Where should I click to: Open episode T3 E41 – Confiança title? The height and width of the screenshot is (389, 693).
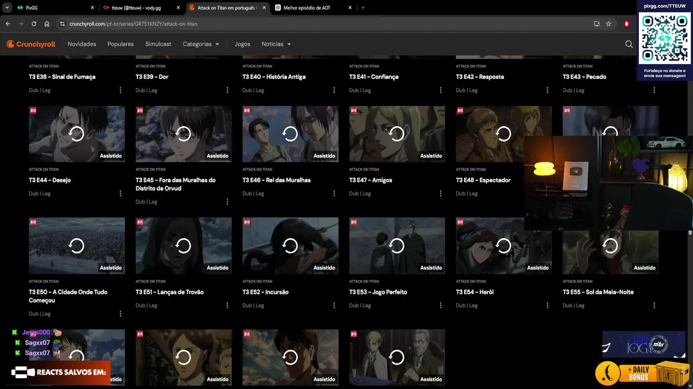(x=374, y=77)
